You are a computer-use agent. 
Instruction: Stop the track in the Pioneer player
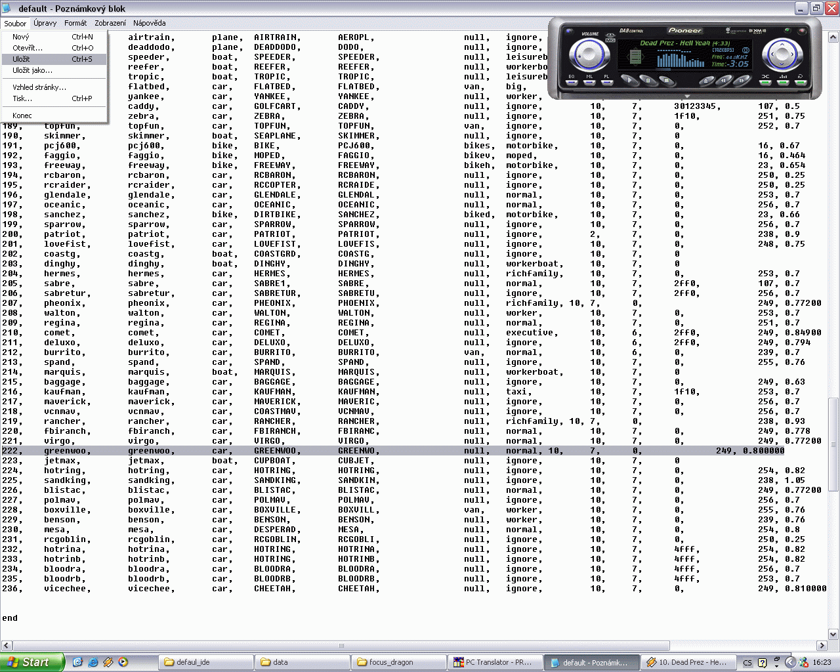665,81
